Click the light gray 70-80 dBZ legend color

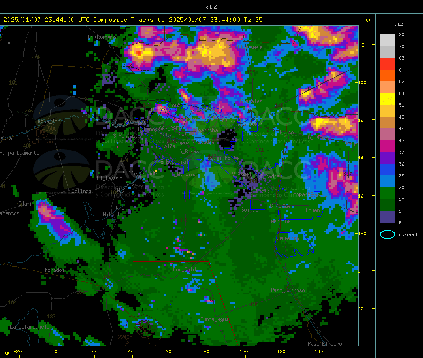tap(387, 40)
